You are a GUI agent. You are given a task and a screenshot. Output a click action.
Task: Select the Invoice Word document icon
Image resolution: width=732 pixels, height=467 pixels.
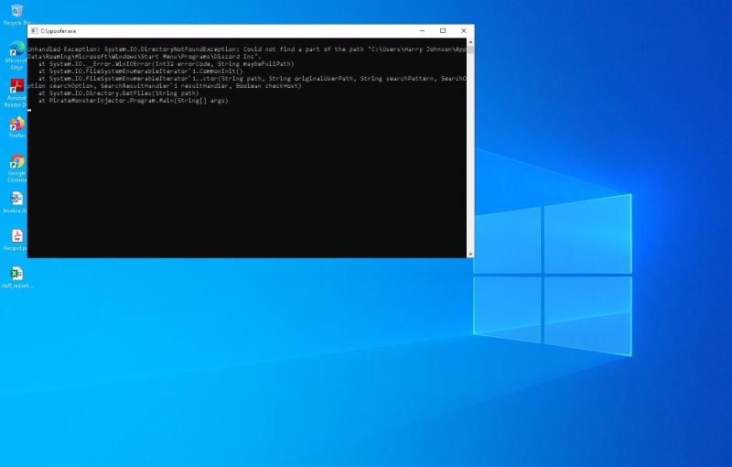[16, 202]
